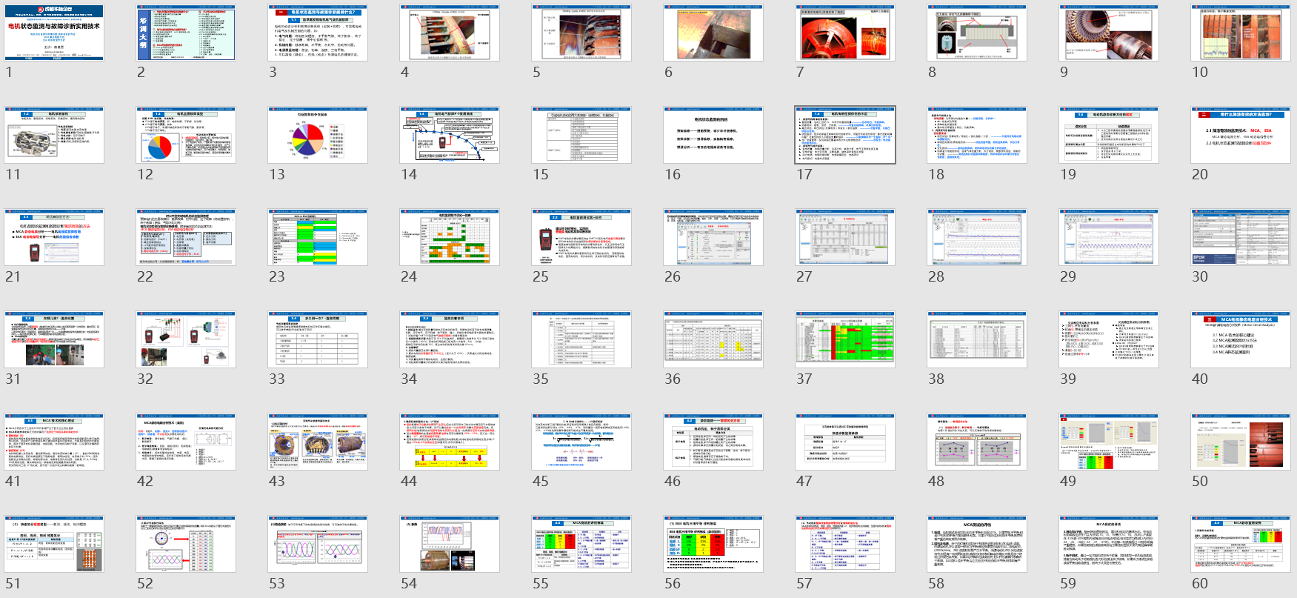
Task: Click slide 9 with the stator winding photo
Action: 1109,33
